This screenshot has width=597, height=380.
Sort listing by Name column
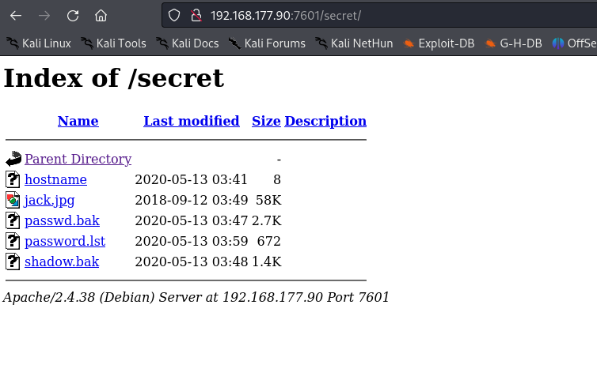point(78,121)
